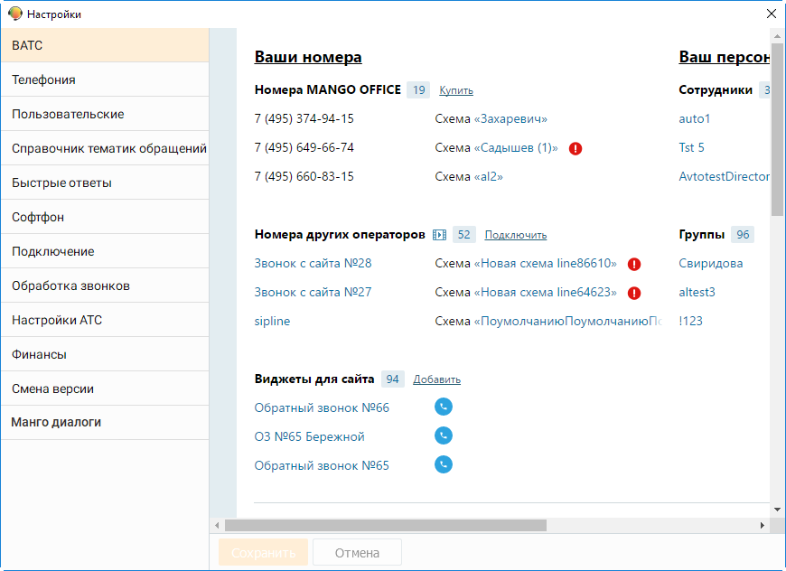Screen dimensions: 786x571
Task: Click the horizontal scrollbar right arrow
Action: coord(762,526)
